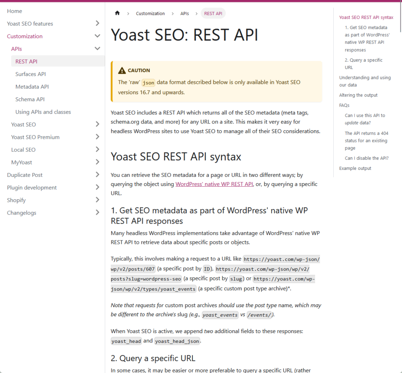Open the Yoast SEO sidebar item
The width and height of the screenshot is (402, 373).
(24, 124)
